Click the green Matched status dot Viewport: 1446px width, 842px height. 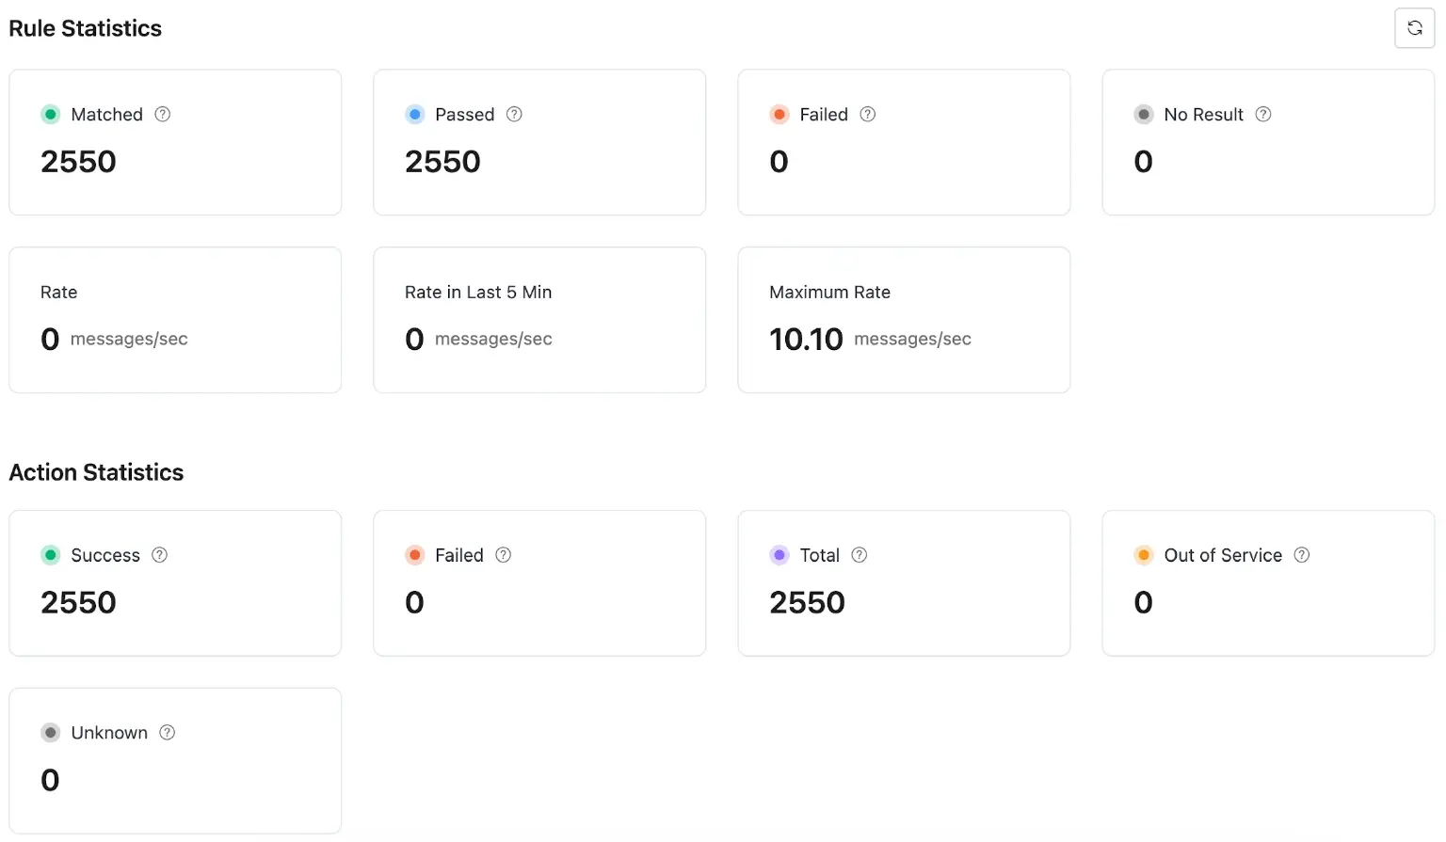50,114
